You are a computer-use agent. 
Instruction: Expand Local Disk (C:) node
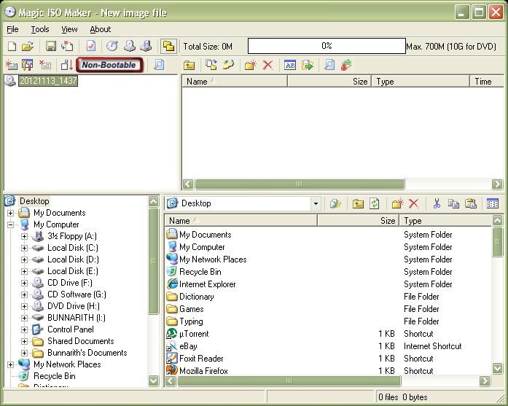point(24,248)
